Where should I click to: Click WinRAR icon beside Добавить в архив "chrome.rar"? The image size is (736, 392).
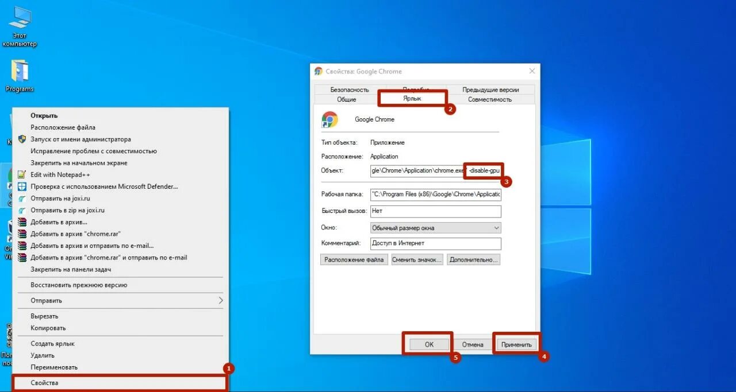click(22, 234)
